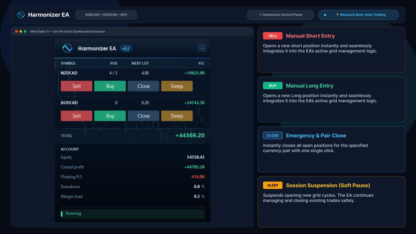Click the Harmonizer EA wave logo in header
The image size is (416, 234).
coord(21,15)
